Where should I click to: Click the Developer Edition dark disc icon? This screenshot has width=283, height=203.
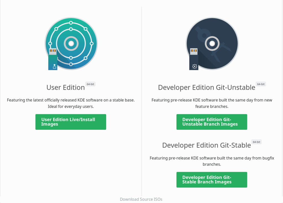coord(212,43)
